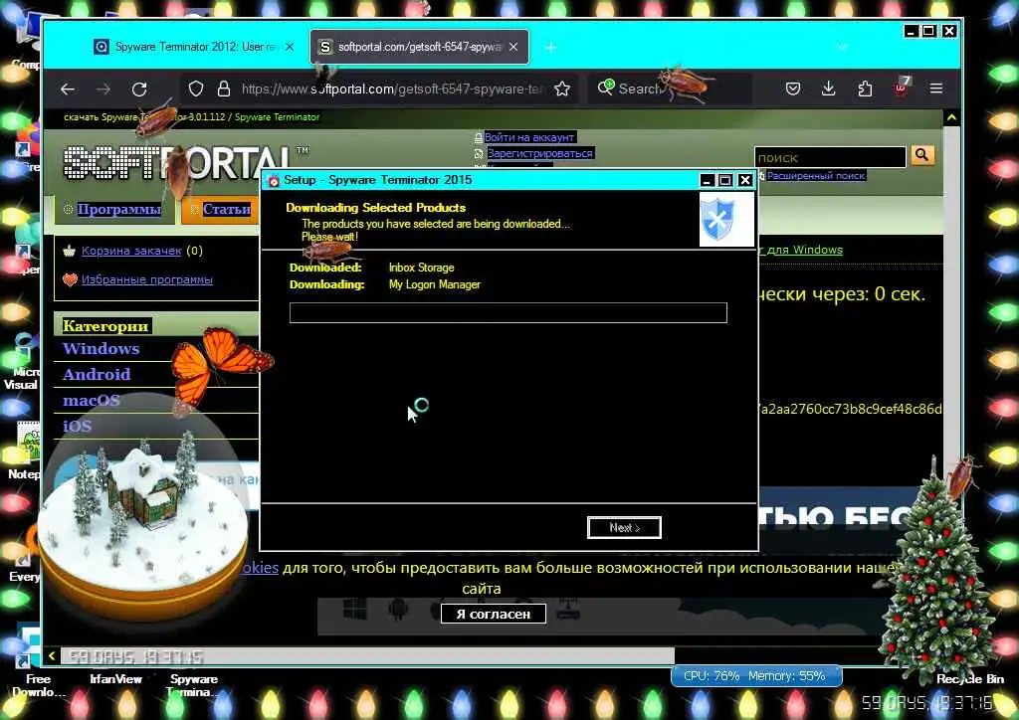Click the cookies link in the consent banner
1019x720 pixels.
coord(260,567)
